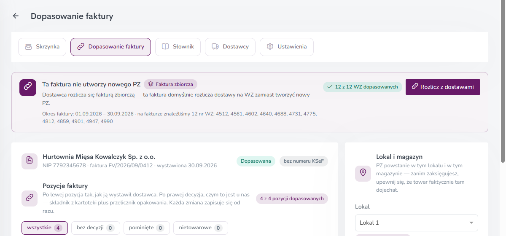The width and height of the screenshot is (506, 236).
Task: Click the NIP 7792345678 invoice details line
Action: pos(130,166)
